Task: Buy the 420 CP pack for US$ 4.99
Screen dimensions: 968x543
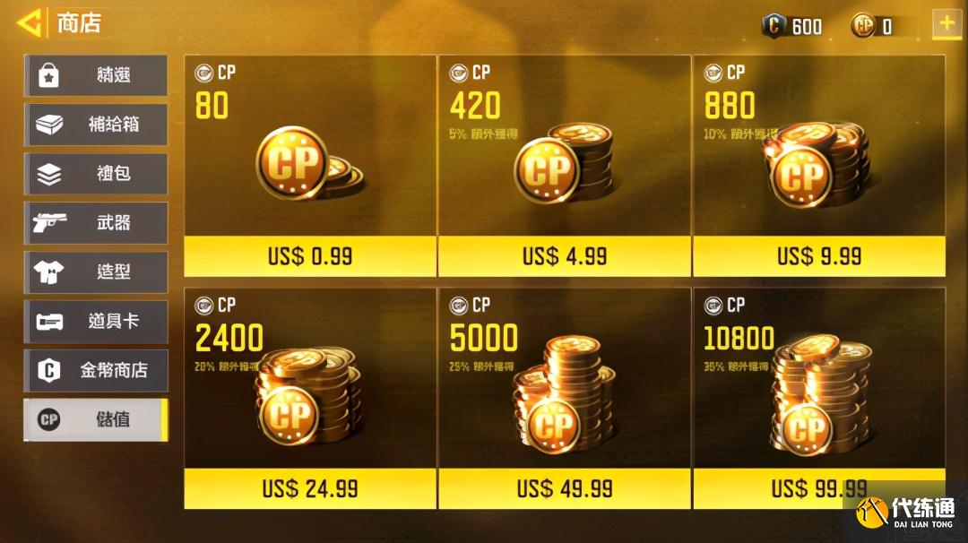Action: (565, 256)
